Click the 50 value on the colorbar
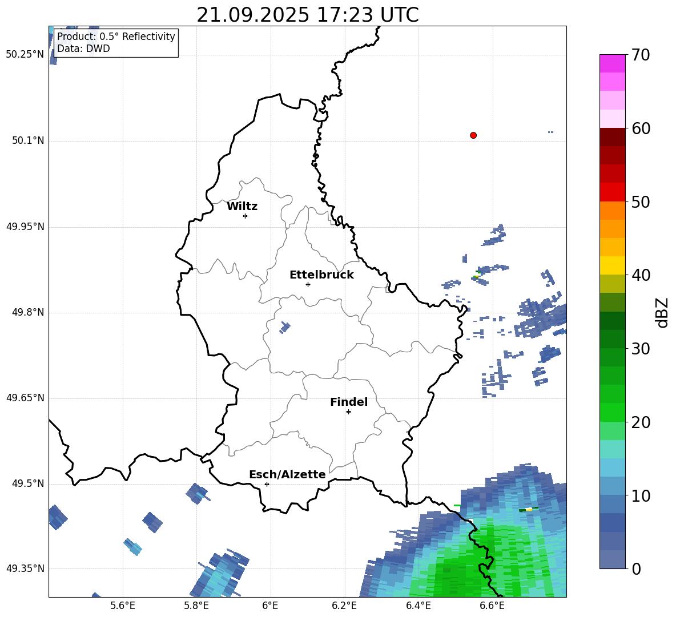Screen dimensions: 676x617 [641, 202]
